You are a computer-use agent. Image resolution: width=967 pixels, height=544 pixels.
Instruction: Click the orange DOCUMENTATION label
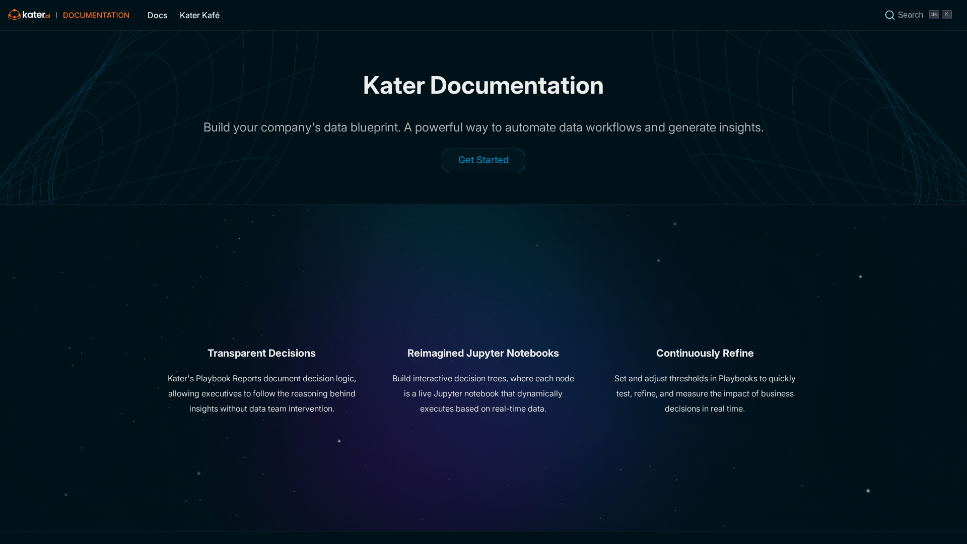coord(96,15)
